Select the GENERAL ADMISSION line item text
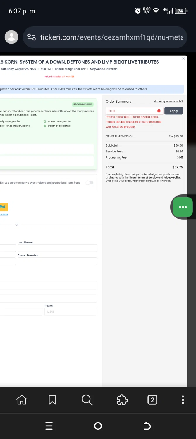Viewport: 196px width, 439px height. [x=120, y=136]
